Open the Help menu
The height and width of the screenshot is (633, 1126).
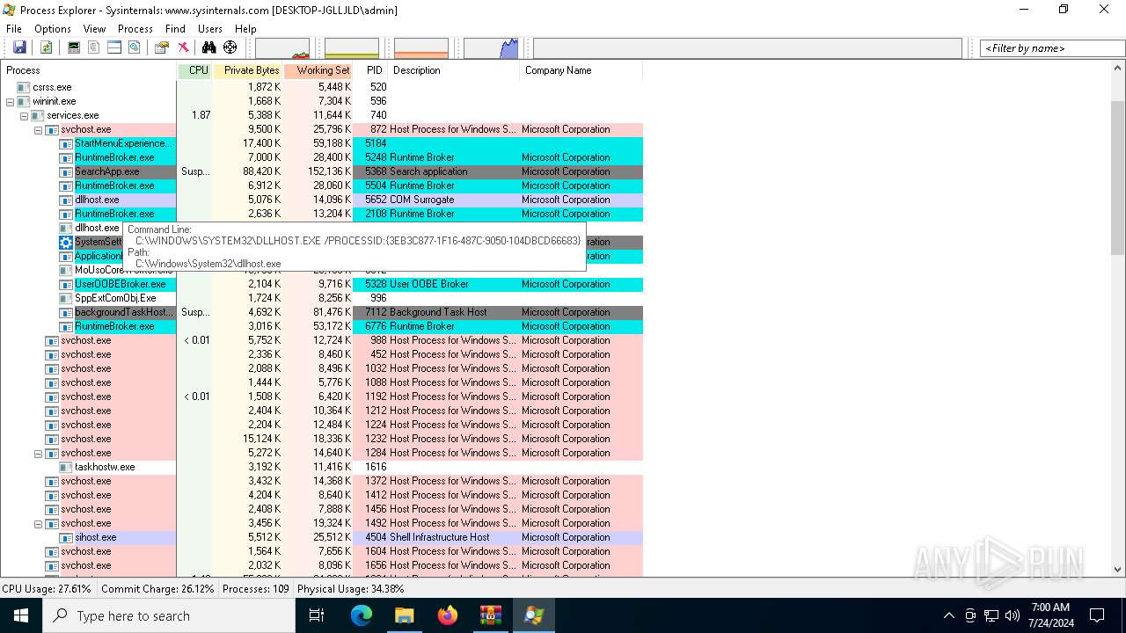point(245,29)
